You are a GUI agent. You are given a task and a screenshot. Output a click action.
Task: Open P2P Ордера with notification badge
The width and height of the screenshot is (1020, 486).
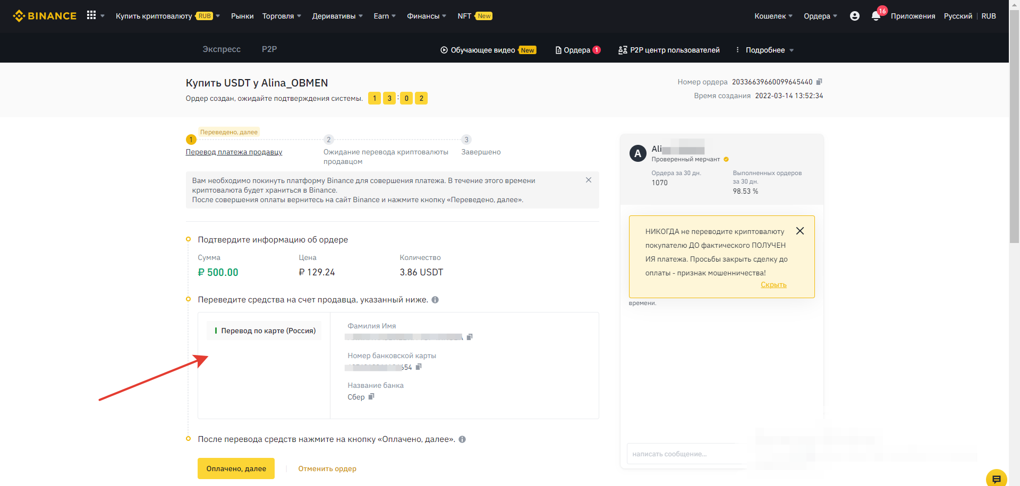578,50
